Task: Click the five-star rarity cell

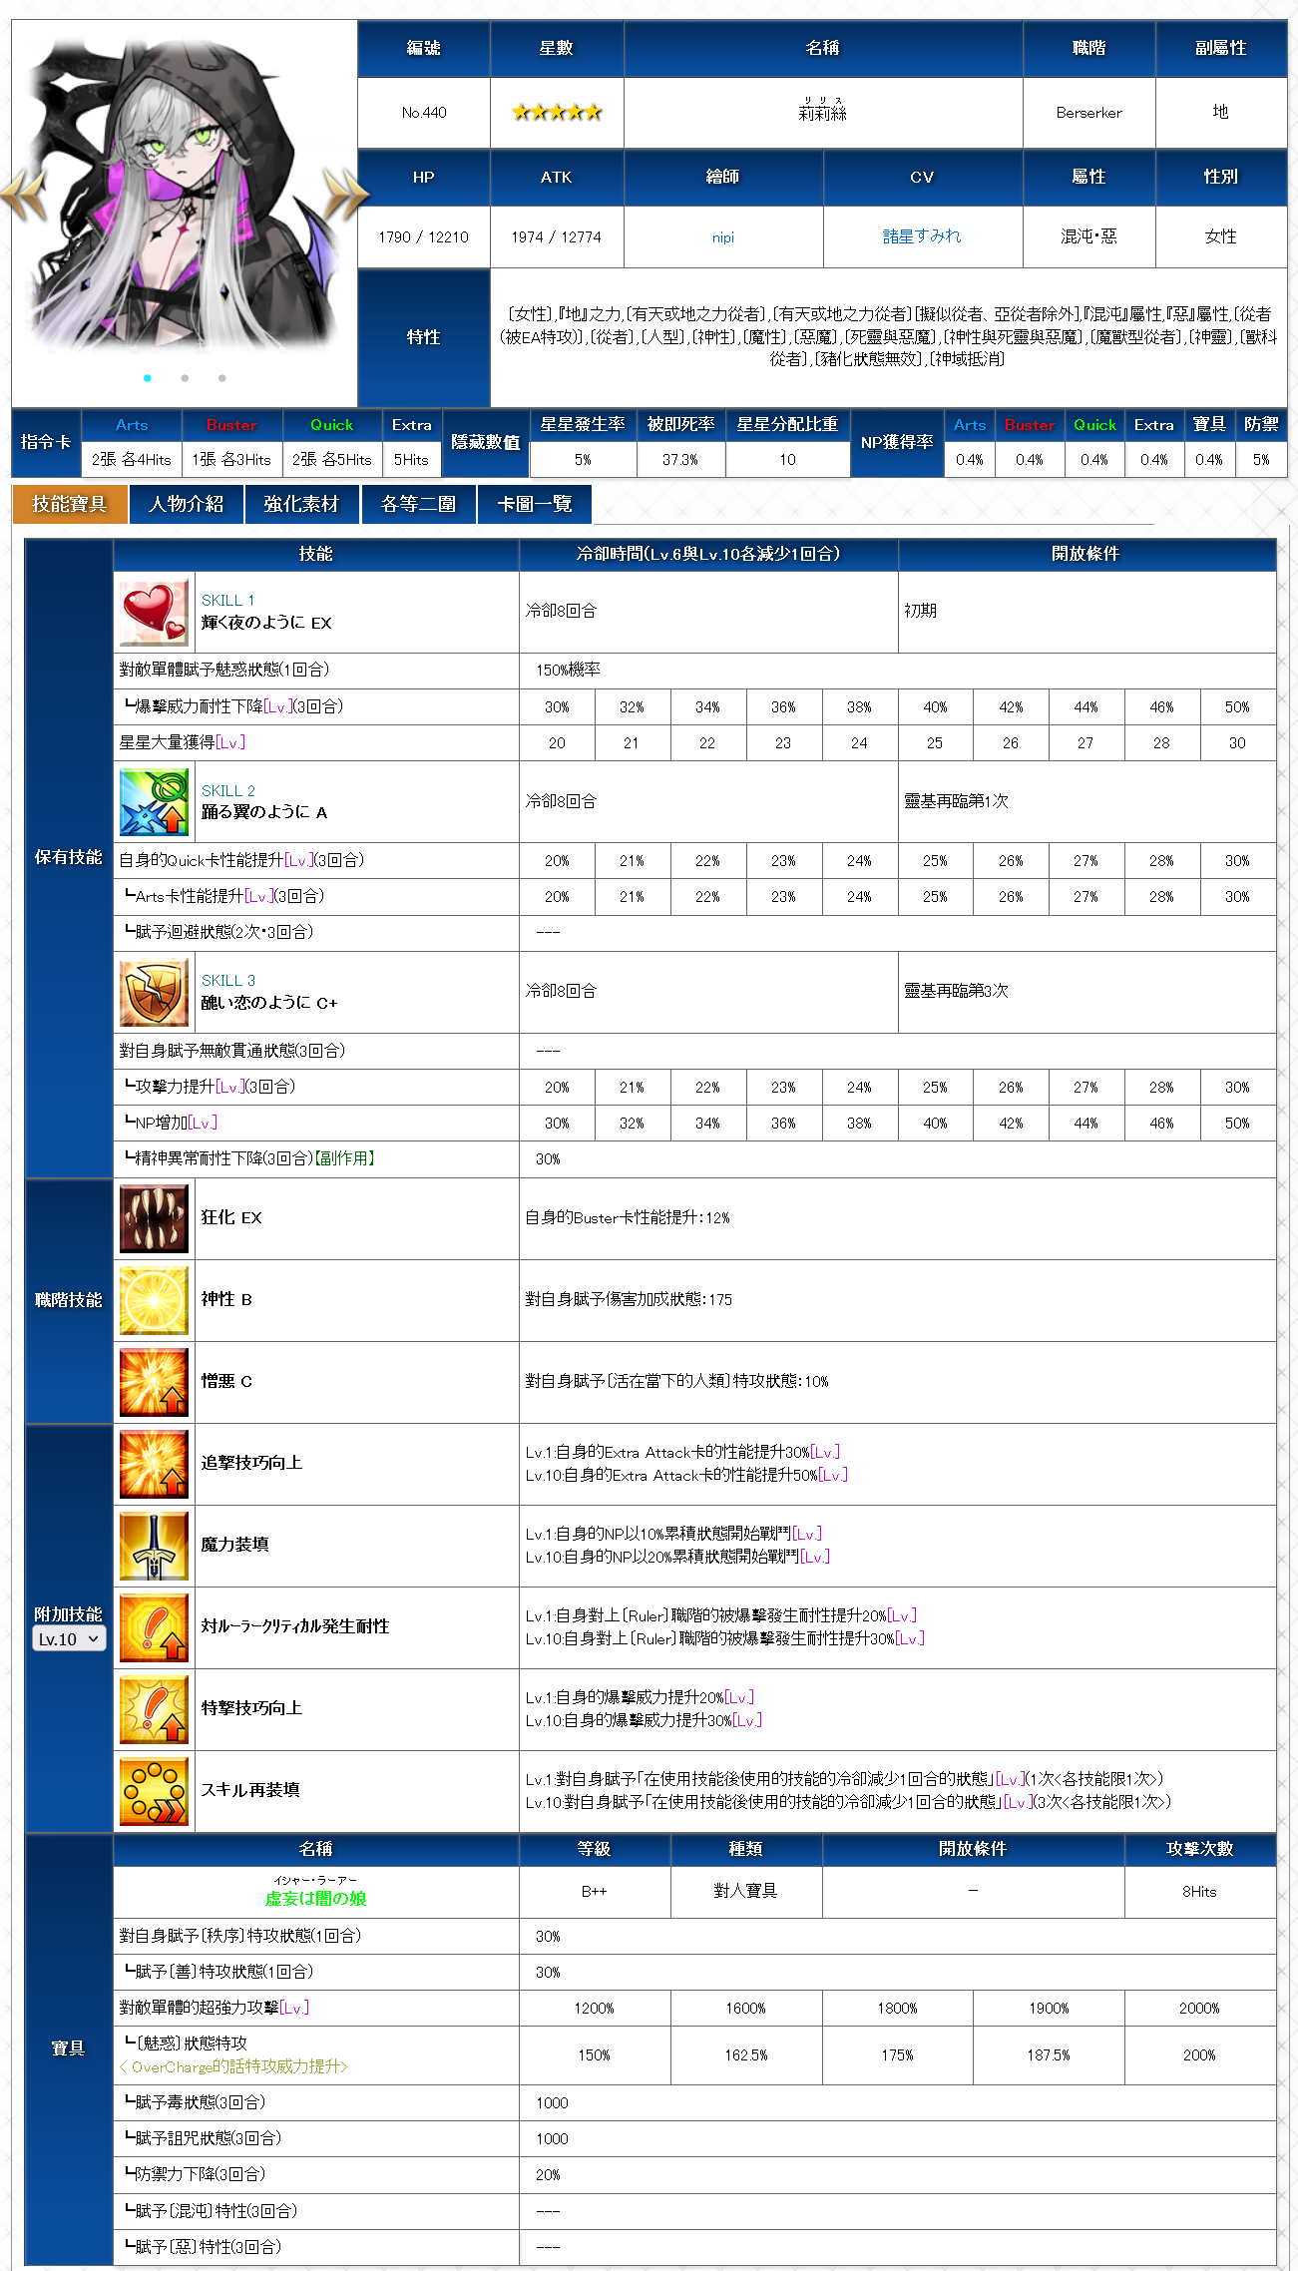Action: 557,113
